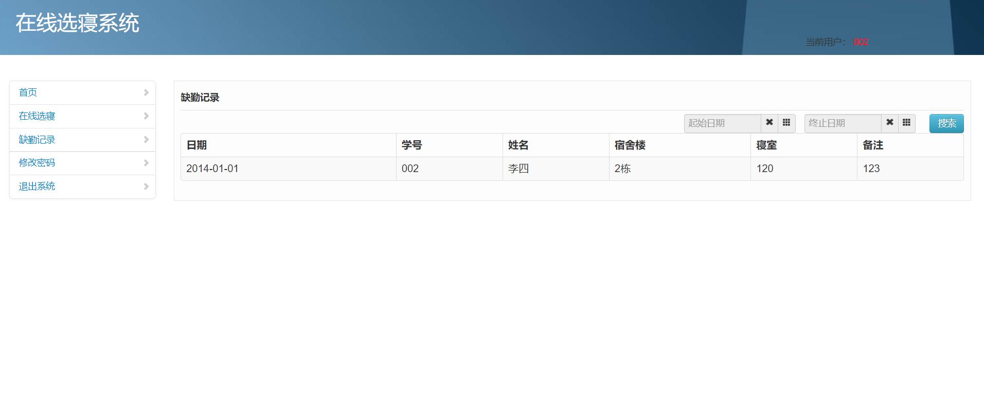Click the chevron arrow beside 在线选寝

tap(146, 116)
